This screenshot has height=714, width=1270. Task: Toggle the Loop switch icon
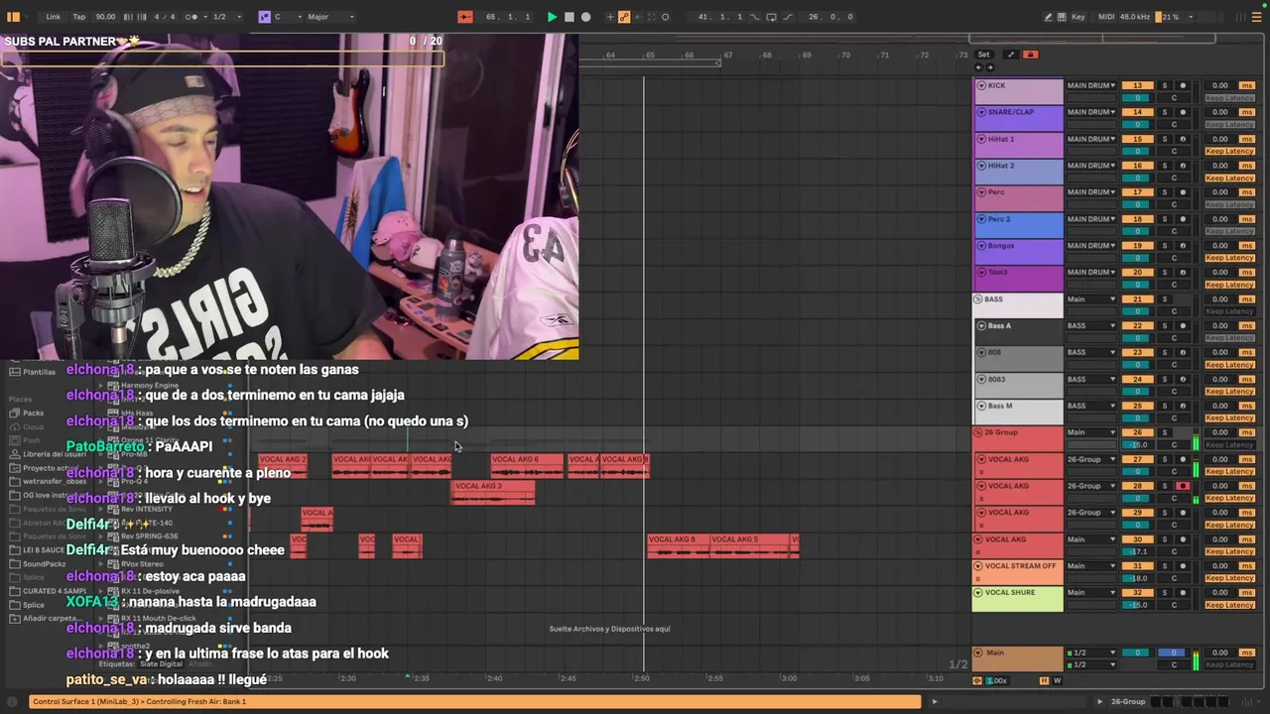tap(770, 17)
